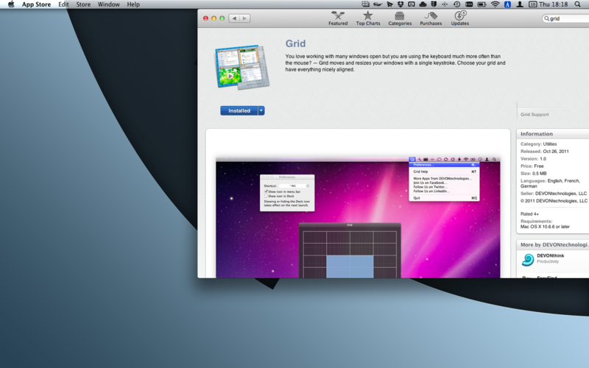Click the Released: Oct 26, 2011 line
Viewport: 589px width, 368px height.
click(545, 152)
